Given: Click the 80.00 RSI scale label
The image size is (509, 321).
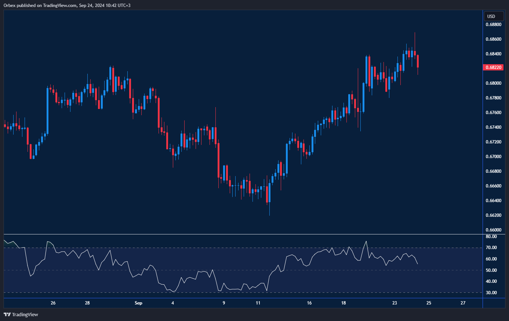Looking at the screenshot, I should pyautogui.click(x=491, y=237).
